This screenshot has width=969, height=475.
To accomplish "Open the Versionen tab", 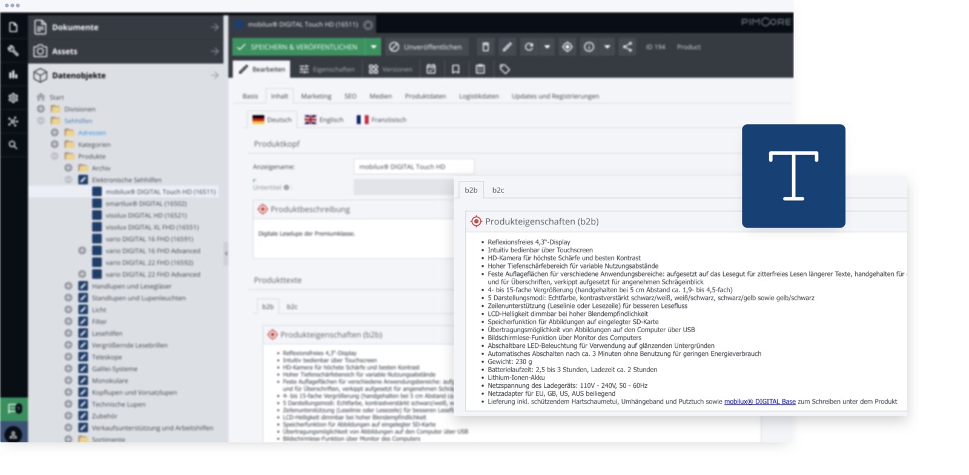I will 391,69.
